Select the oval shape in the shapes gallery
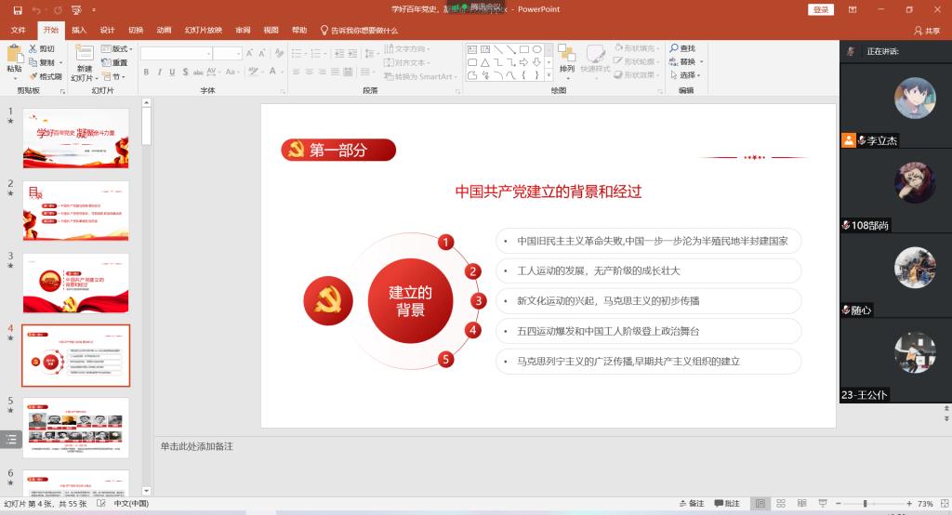 click(x=536, y=49)
